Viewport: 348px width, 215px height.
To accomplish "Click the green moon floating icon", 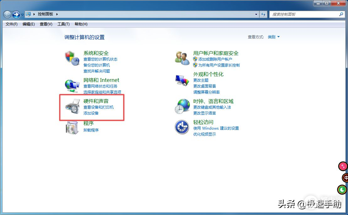I will tap(342, 190).
